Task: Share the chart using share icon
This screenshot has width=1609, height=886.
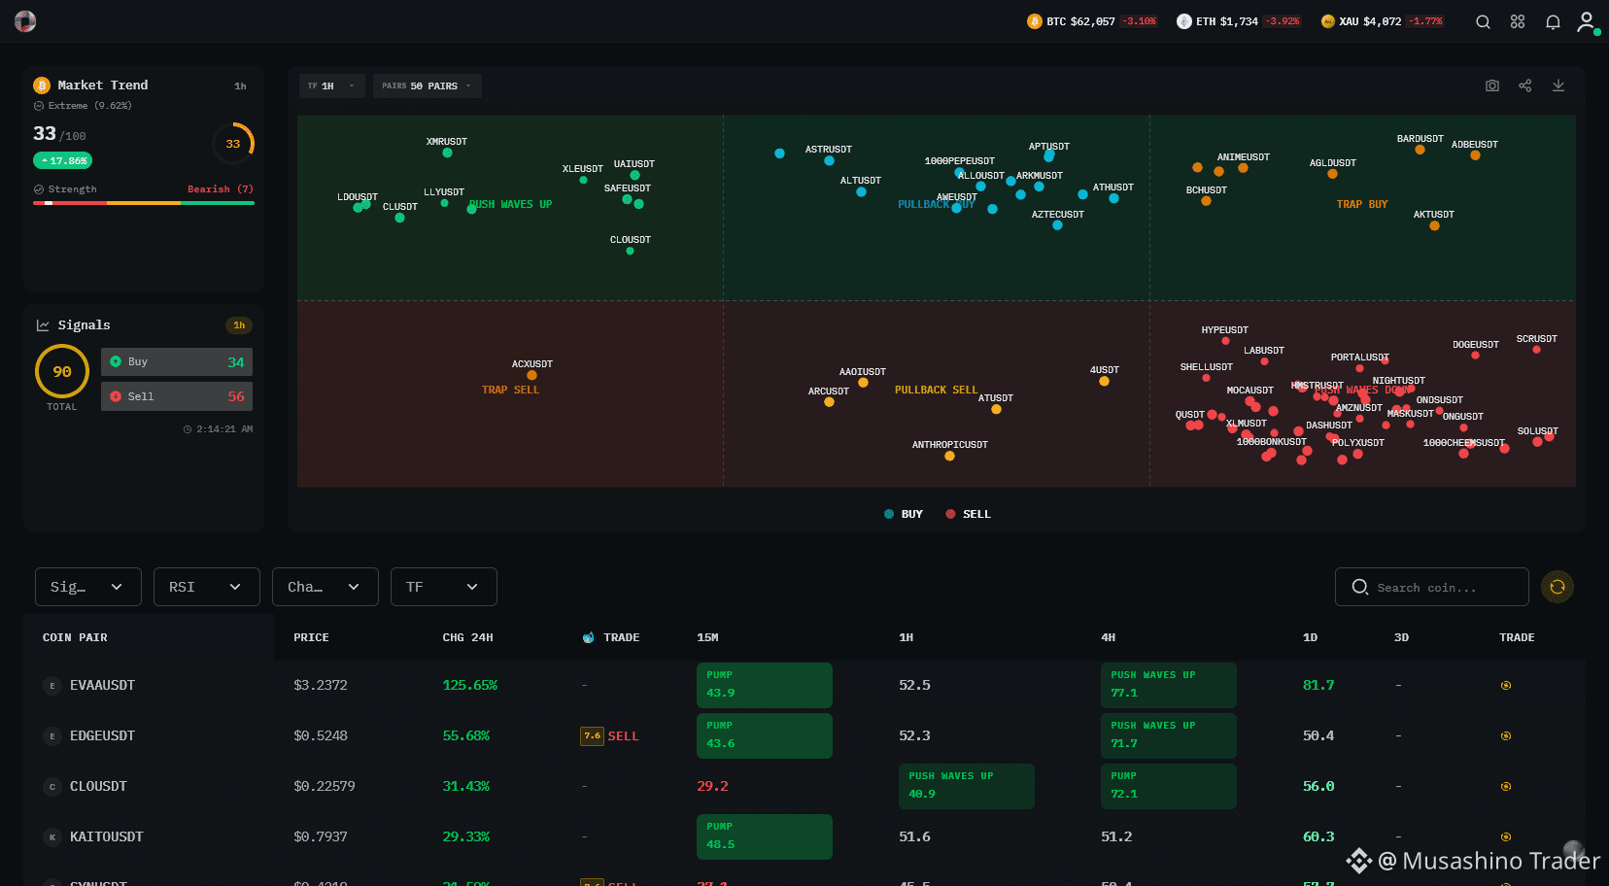Action: pos(1525,85)
